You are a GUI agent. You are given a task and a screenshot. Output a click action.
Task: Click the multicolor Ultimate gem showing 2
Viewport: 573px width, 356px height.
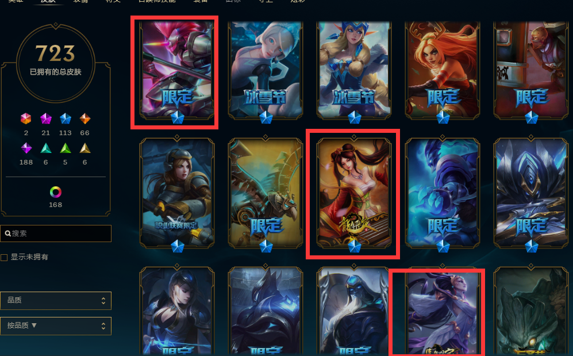[x=26, y=118]
